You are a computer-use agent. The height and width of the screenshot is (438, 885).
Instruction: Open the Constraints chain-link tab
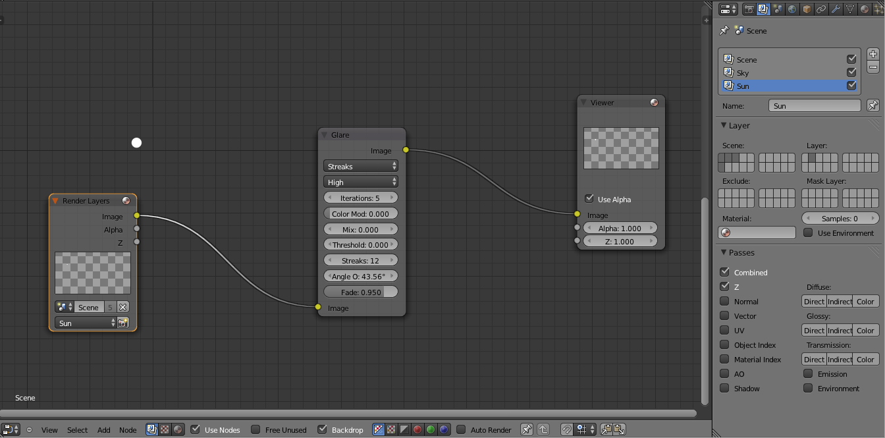821,9
